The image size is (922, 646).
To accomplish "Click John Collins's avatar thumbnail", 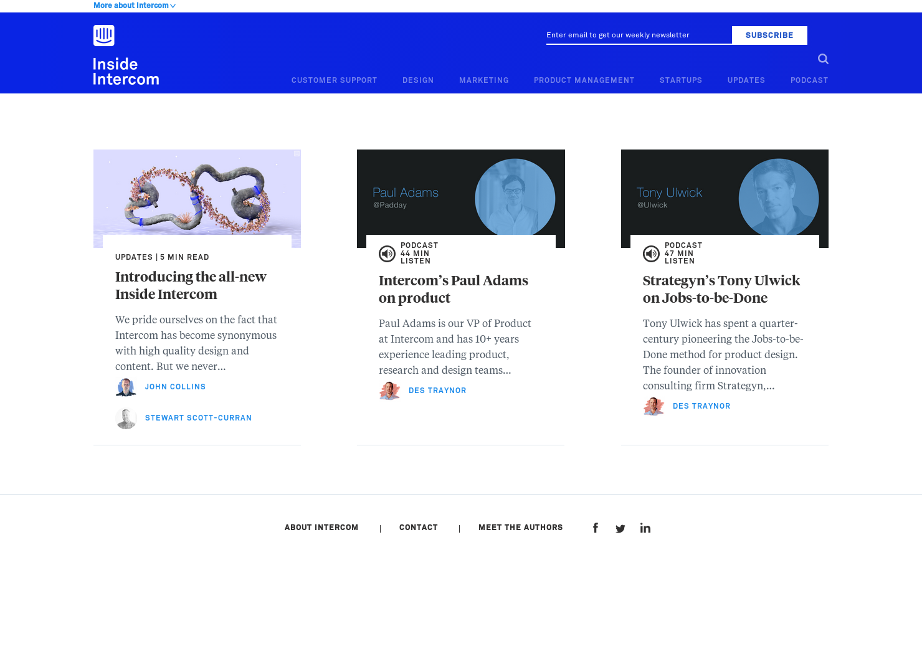I will pyautogui.click(x=126, y=387).
